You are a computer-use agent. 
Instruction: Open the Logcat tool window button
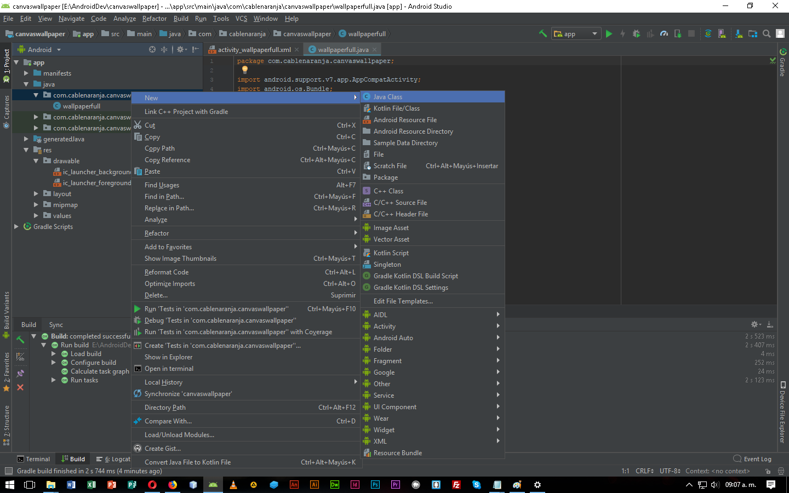tap(113, 459)
